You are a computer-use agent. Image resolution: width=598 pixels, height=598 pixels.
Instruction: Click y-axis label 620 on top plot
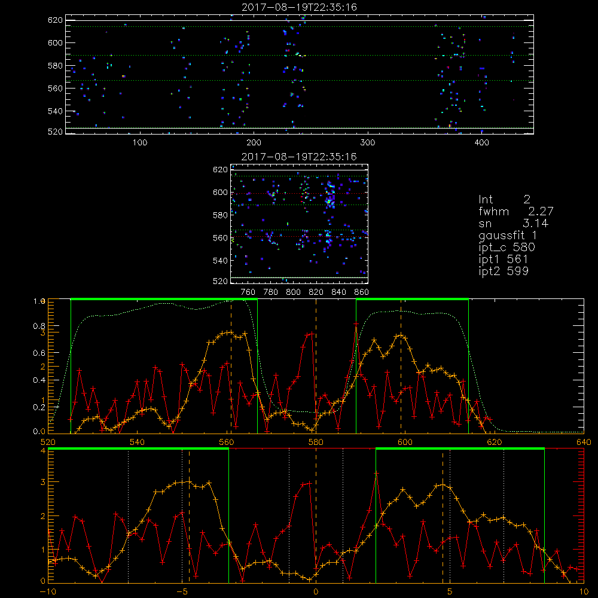[55, 20]
